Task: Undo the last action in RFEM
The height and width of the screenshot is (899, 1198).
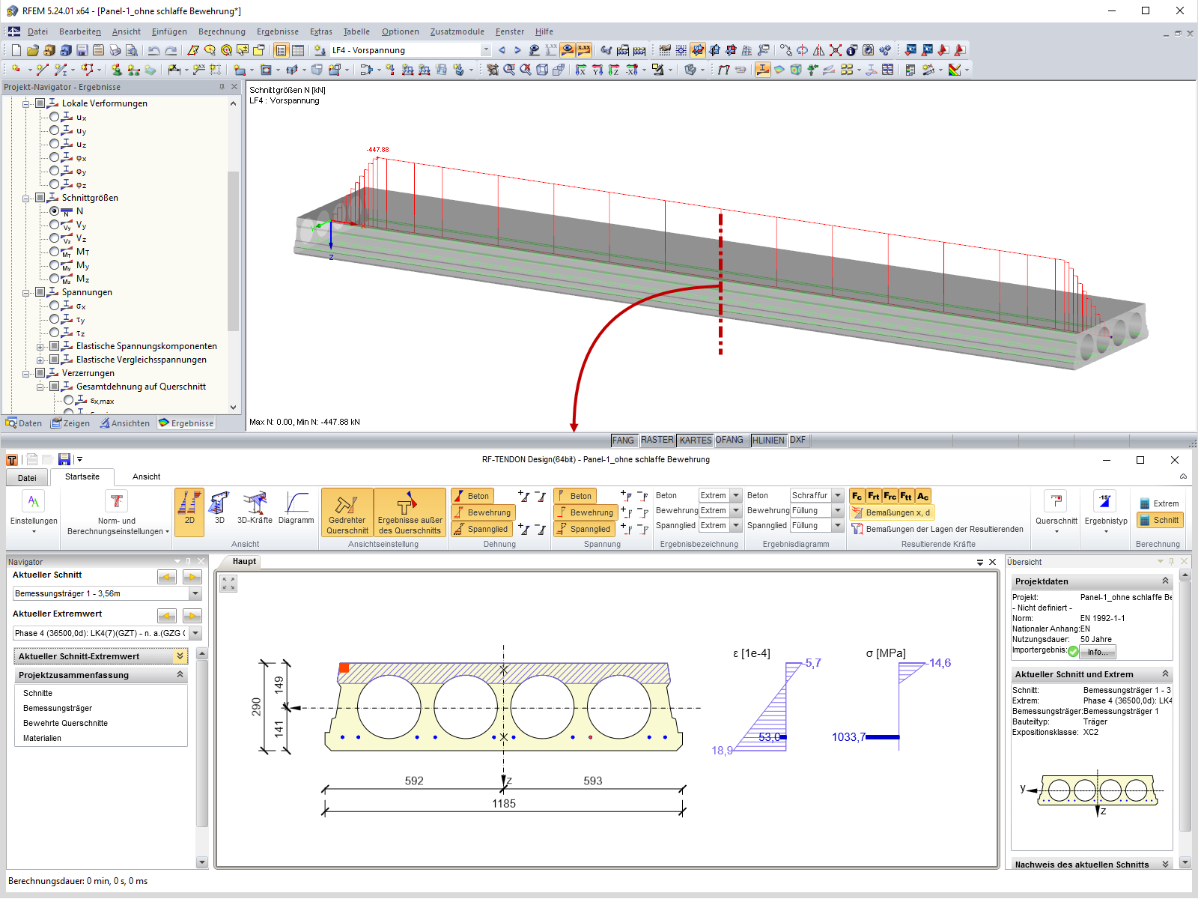Action: 153,50
